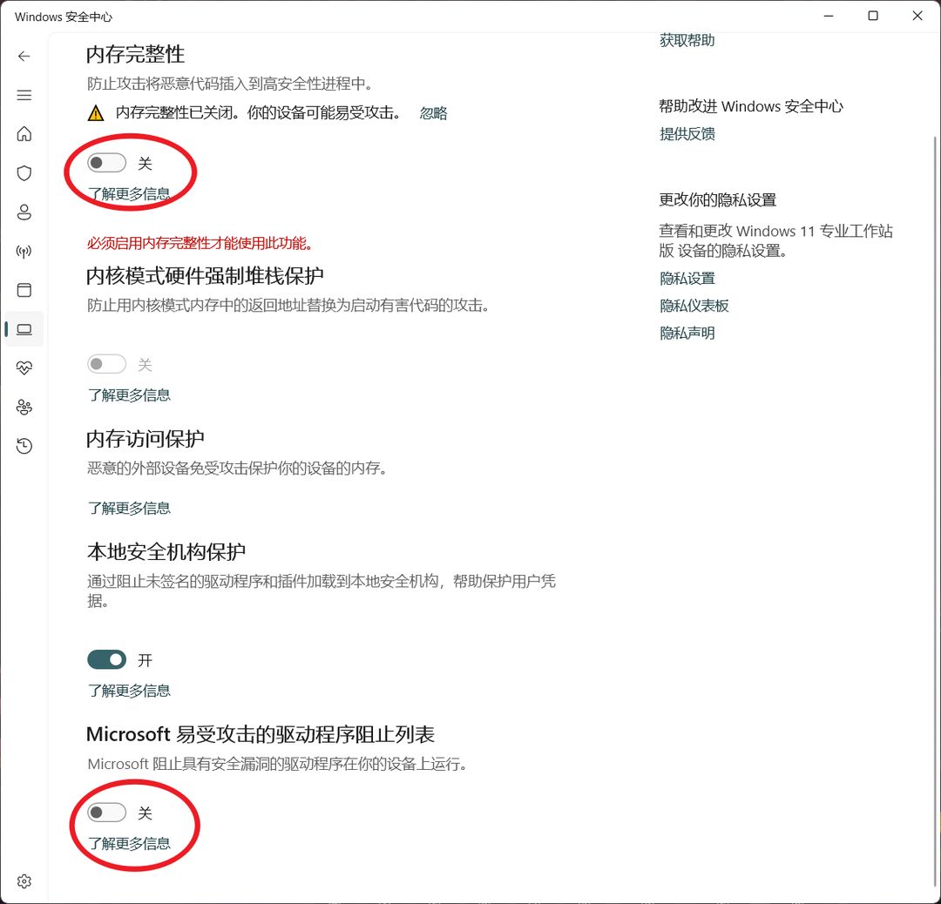Click 帮助改进 Windows 安全中心 heading
This screenshot has width=941, height=904.
(x=751, y=106)
